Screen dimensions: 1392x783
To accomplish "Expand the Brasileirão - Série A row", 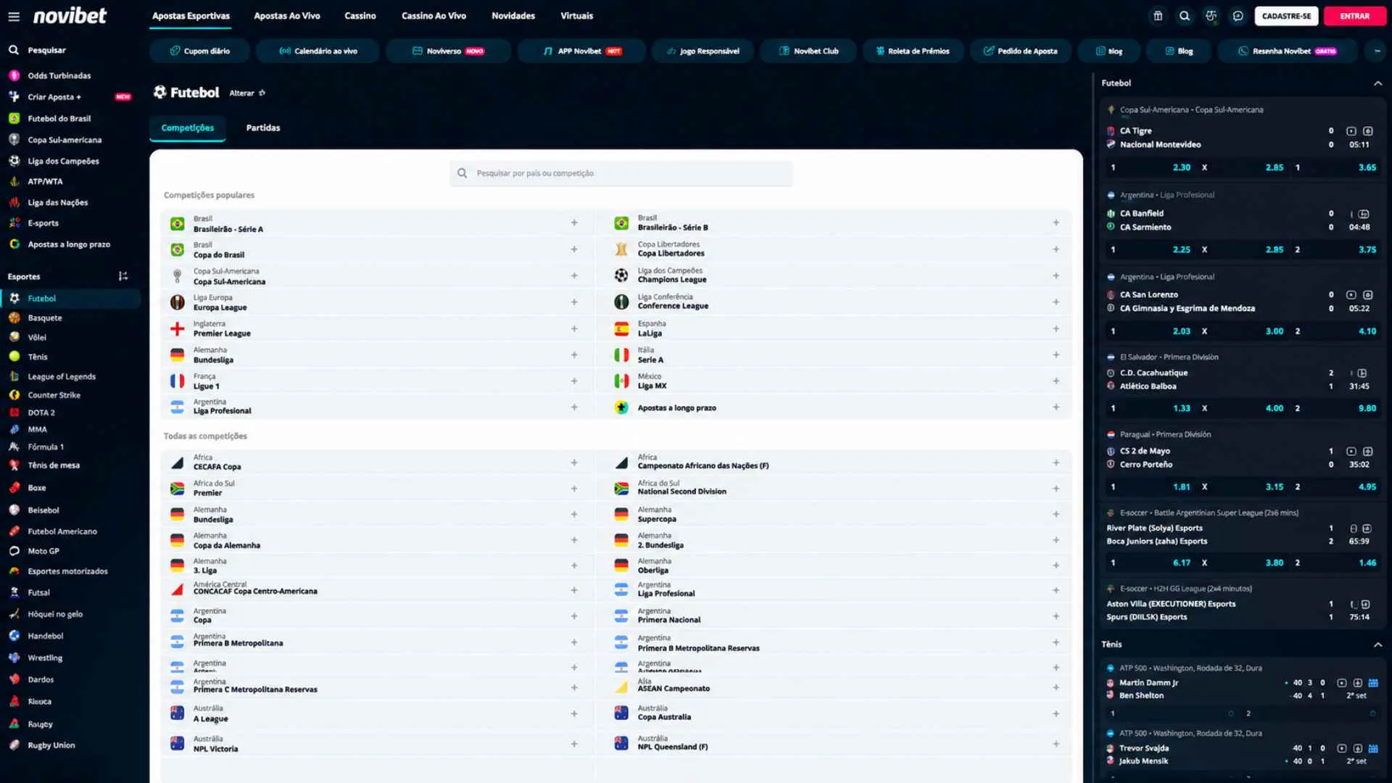I will tap(574, 223).
